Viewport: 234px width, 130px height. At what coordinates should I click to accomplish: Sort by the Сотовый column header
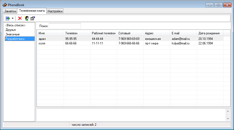point(130,33)
